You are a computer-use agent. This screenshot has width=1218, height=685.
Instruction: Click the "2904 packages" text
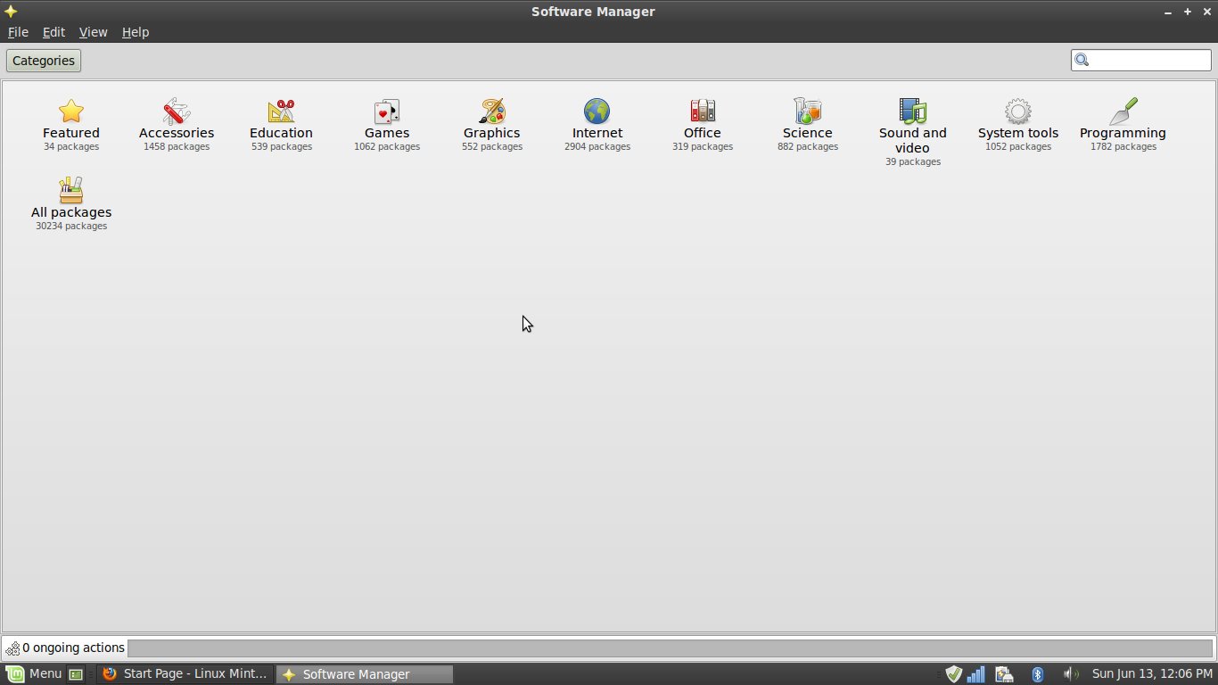[597, 147]
